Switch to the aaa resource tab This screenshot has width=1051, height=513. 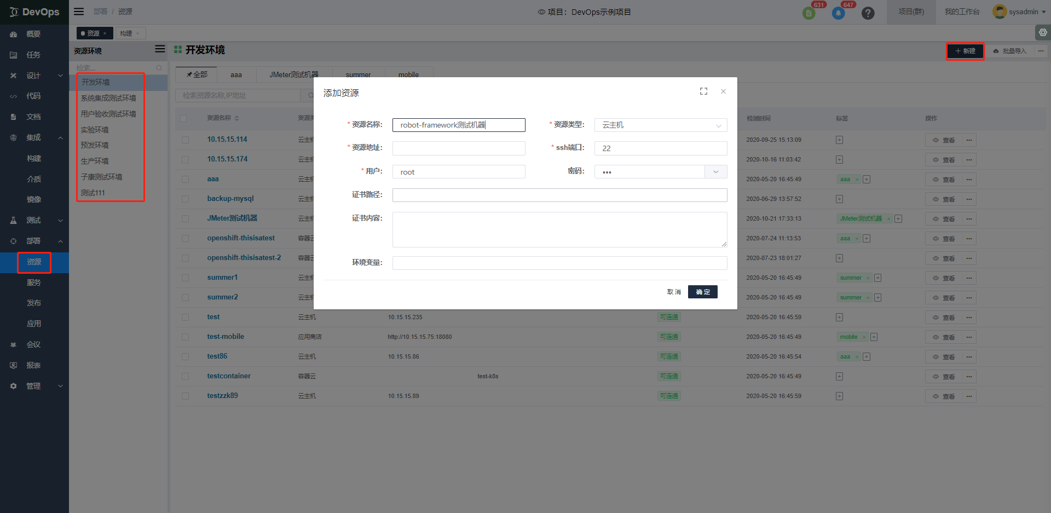(236, 74)
